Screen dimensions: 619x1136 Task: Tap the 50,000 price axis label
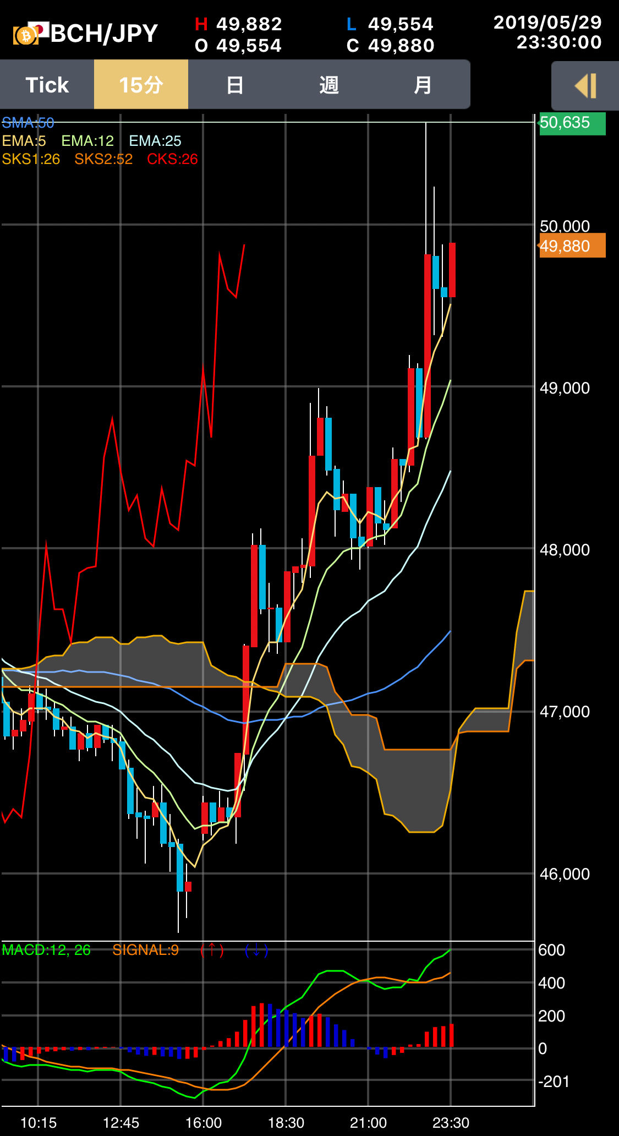[x=565, y=226]
